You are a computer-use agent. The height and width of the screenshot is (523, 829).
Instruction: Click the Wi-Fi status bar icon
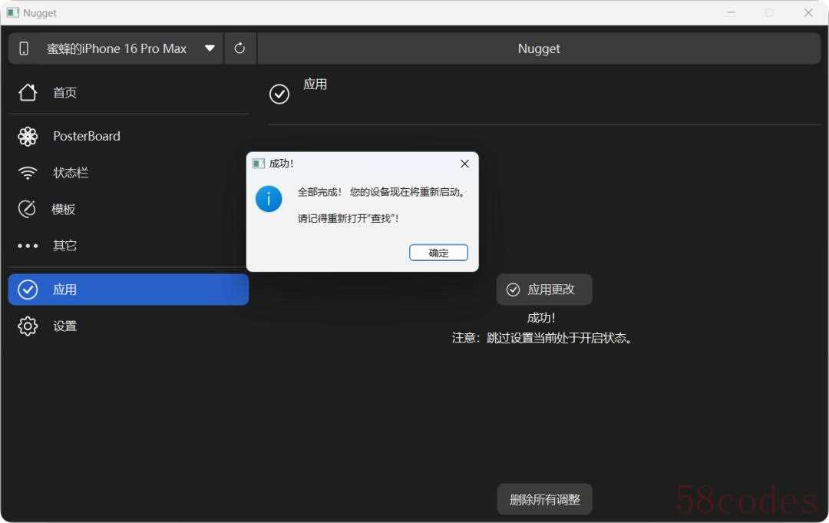tap(28, 174)
